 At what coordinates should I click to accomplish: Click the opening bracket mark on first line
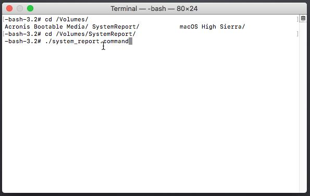pos(4,19)
